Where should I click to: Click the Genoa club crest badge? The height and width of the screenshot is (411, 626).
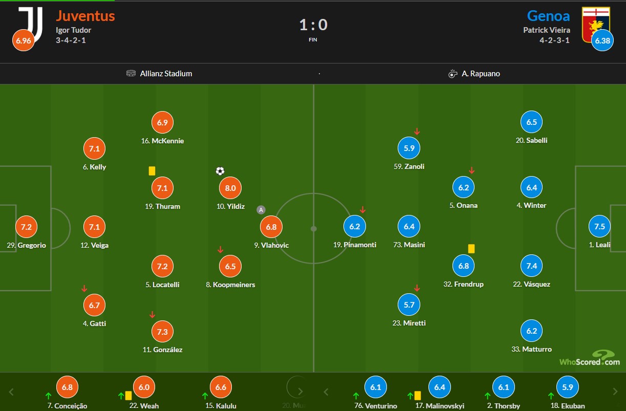[596, 21]
